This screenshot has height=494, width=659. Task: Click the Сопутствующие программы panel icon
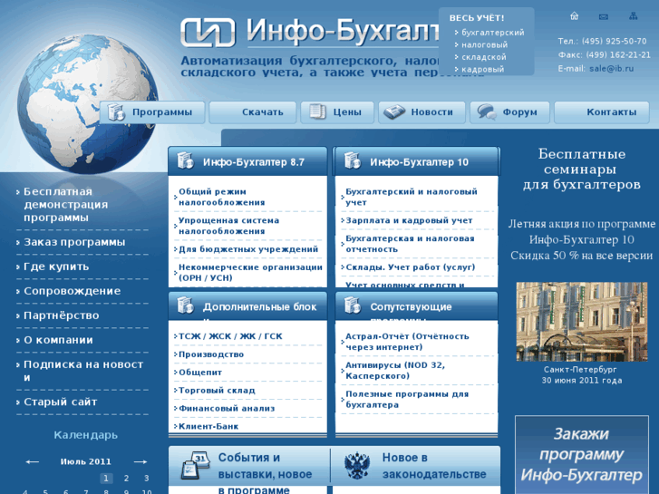353,305
